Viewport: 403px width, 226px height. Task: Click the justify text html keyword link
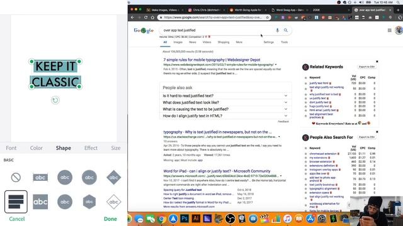[x=319, y=83]
